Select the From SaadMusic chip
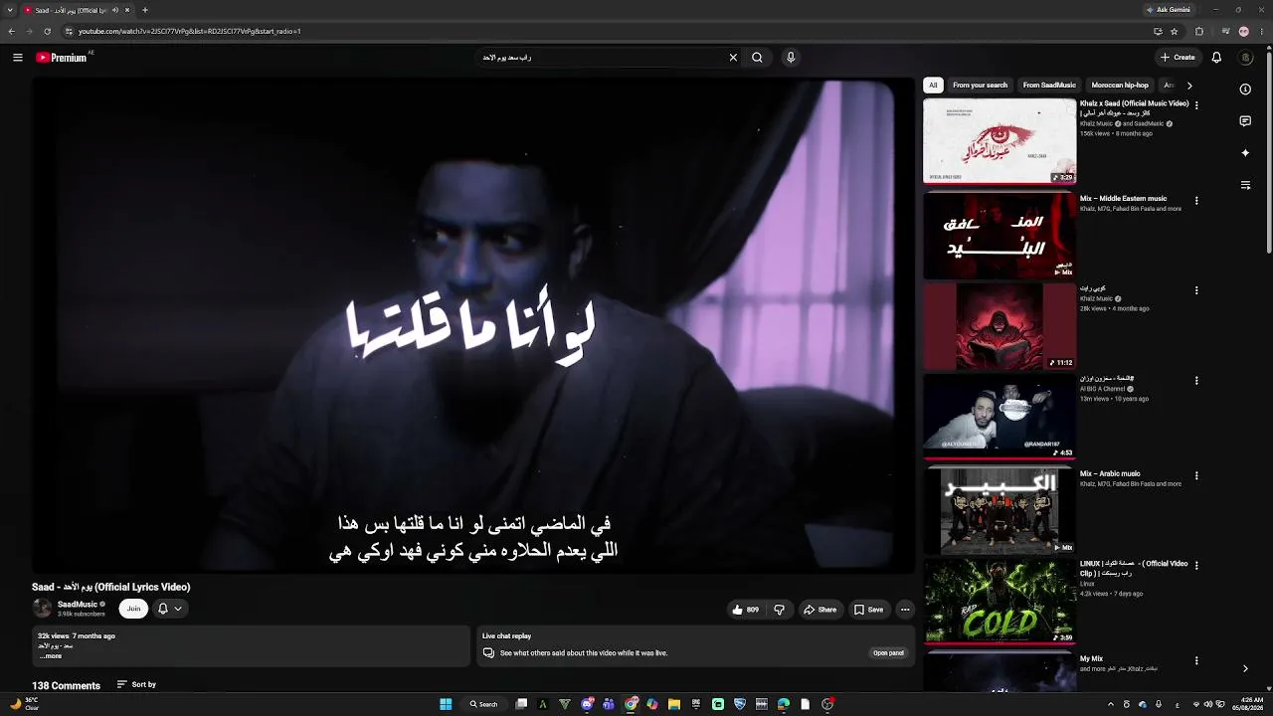The width and height of the screenshot is (1273, 716). coord(1049,86)
